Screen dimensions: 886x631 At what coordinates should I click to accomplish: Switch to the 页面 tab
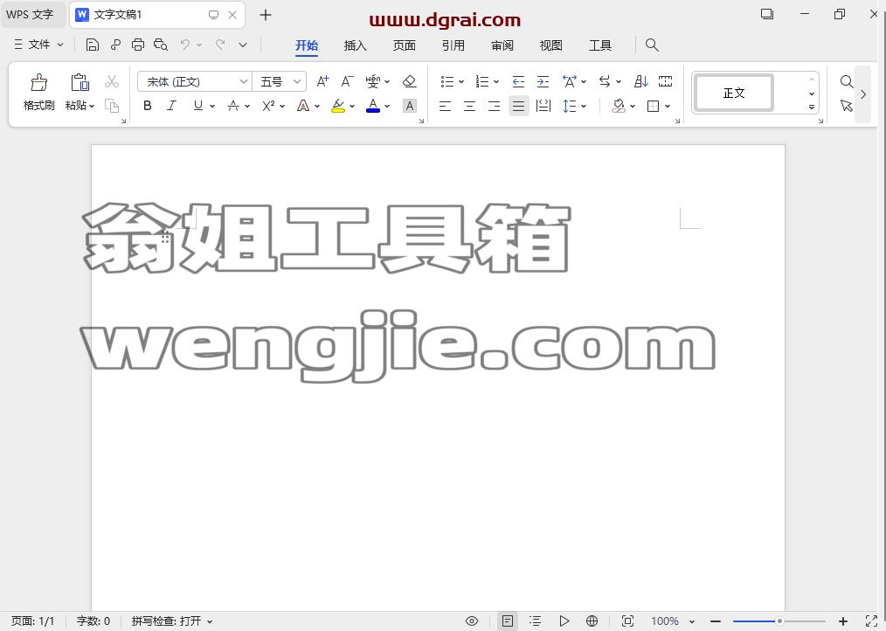405,45
